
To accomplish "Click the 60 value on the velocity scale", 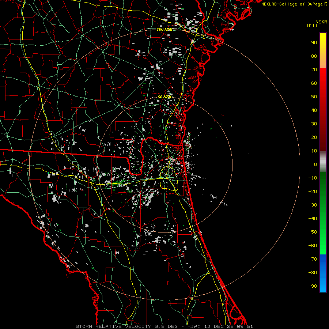I will [314, 83].
